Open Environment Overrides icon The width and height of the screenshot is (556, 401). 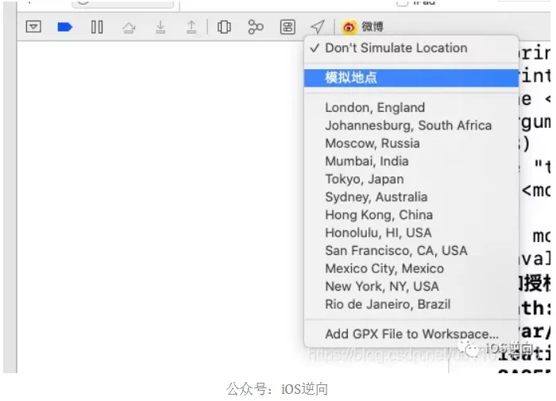click(288, 27)
